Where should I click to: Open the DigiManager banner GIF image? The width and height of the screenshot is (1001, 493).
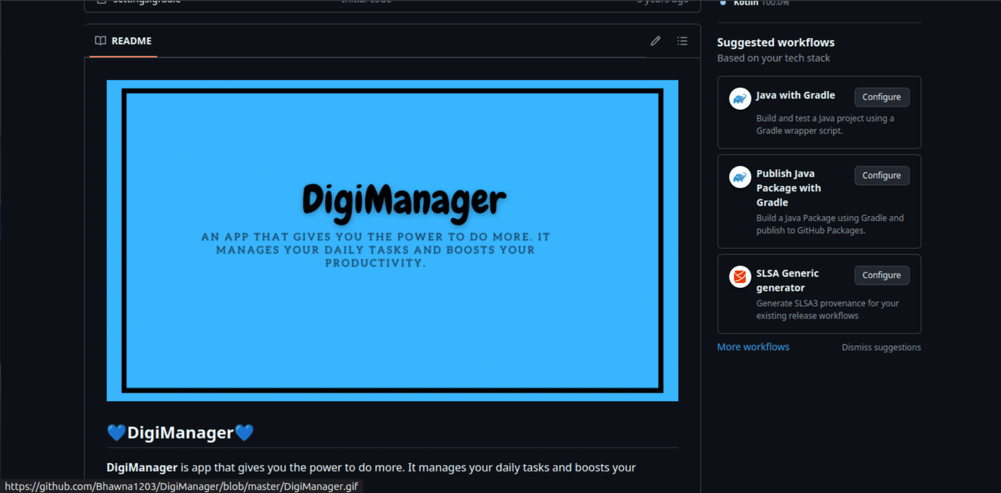tap(392, 240)
